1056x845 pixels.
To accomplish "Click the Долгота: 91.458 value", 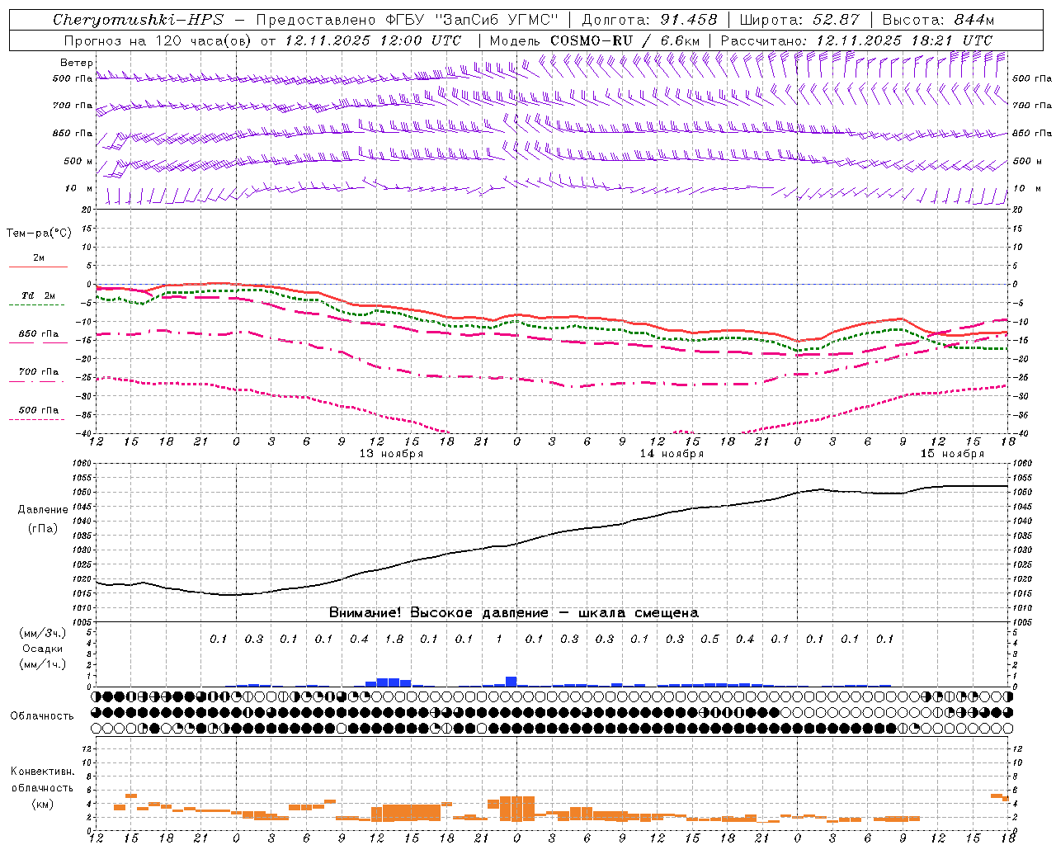I will click(x=649, y=20).
